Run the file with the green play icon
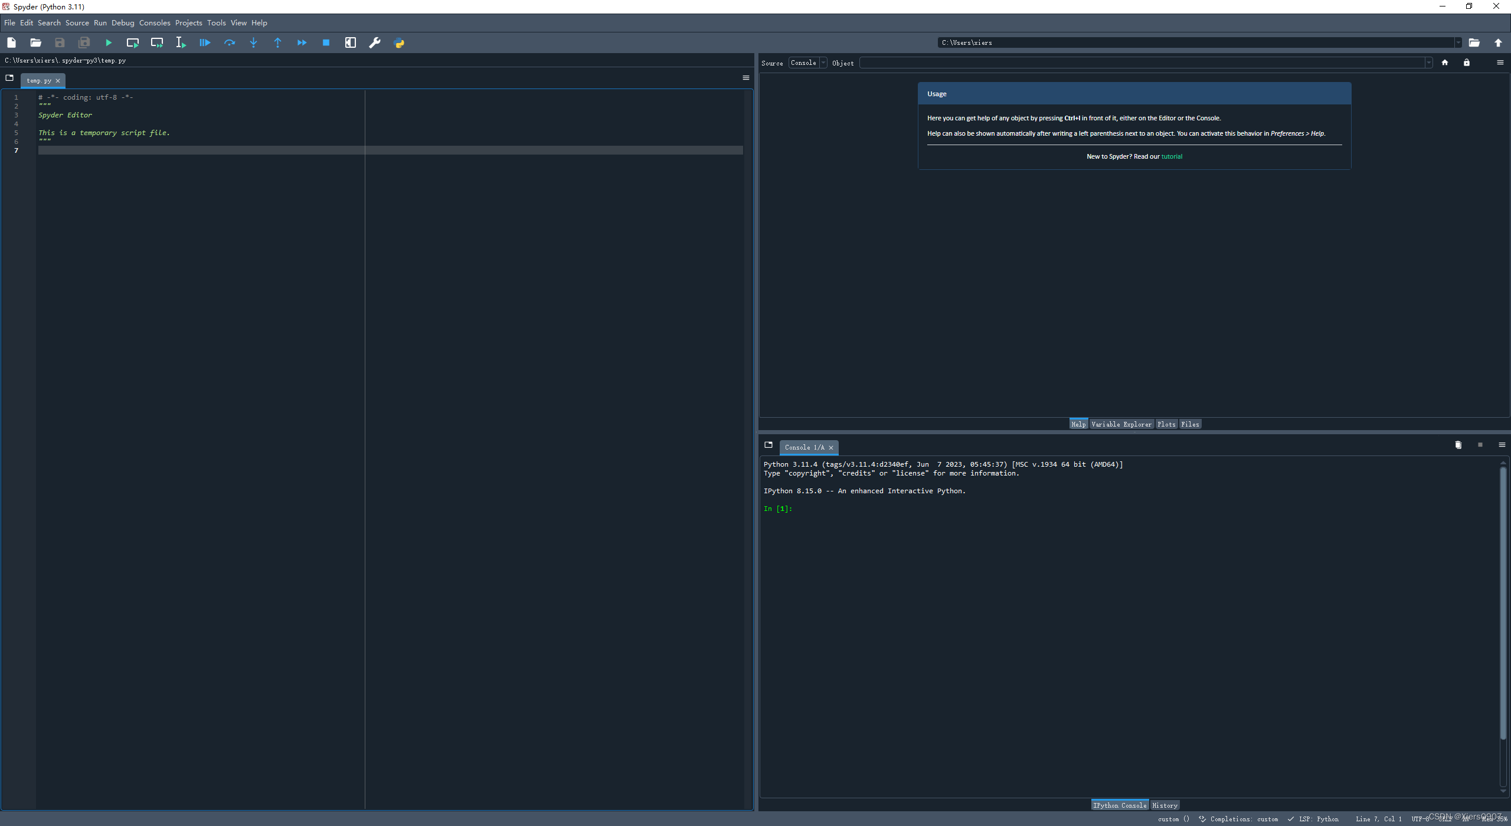This screenshot has width=1511, height=826. click(x=109, y=42)
